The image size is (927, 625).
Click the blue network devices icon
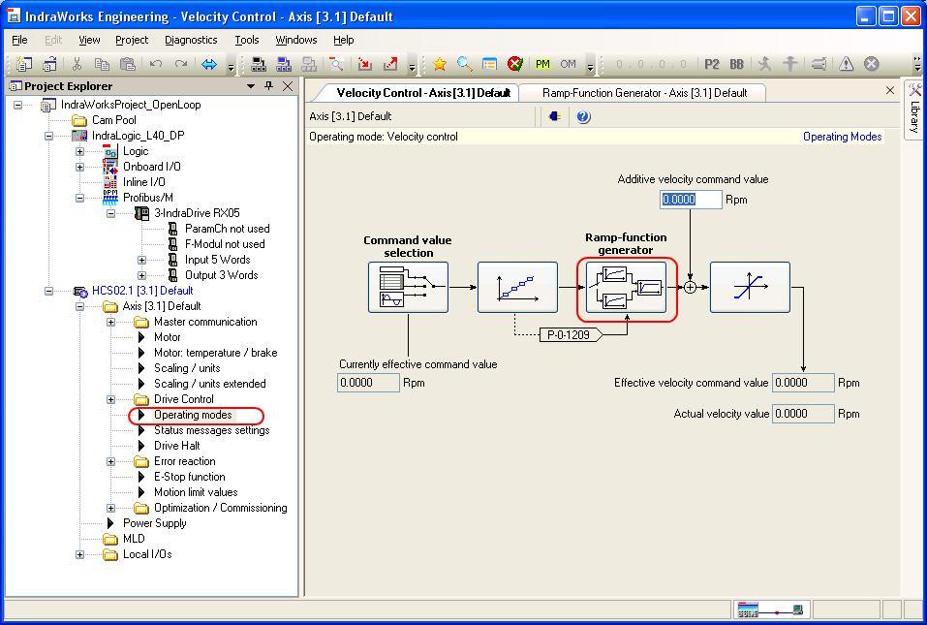click(x=285, y=64)
